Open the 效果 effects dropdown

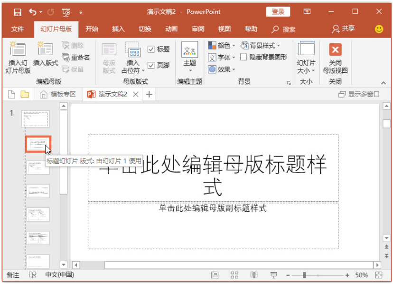(x=221, y=69)
